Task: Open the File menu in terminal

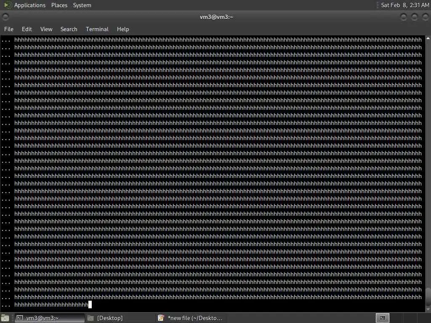Action: click(x=8, y=29)
